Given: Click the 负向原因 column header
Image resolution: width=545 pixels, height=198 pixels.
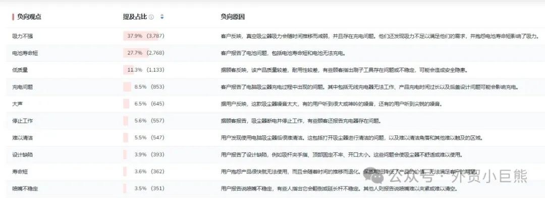Looking at the screenshot, I should coord(233,17).
